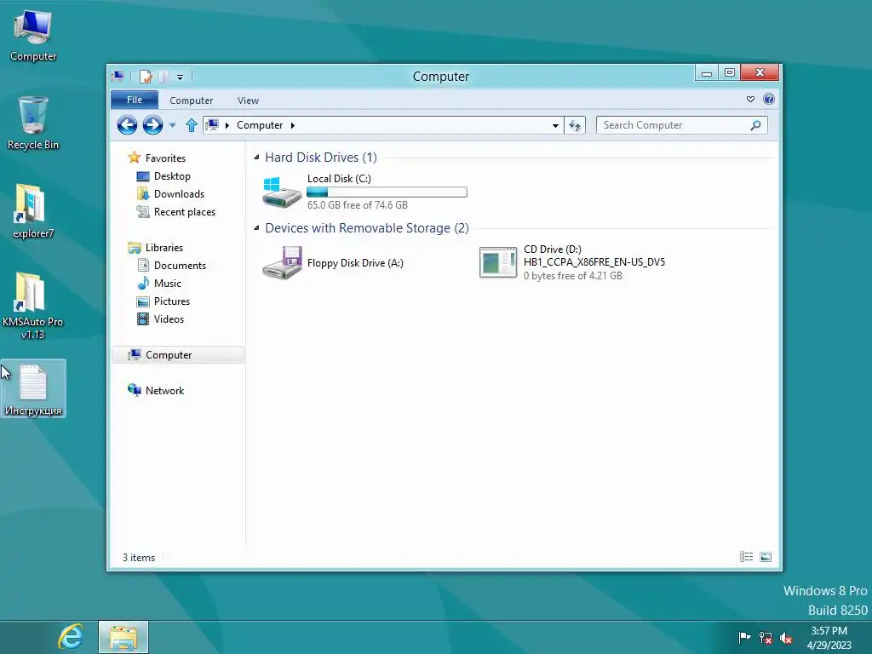
Task: Expand the ribbon using the chevron
Action: (750, 99)
